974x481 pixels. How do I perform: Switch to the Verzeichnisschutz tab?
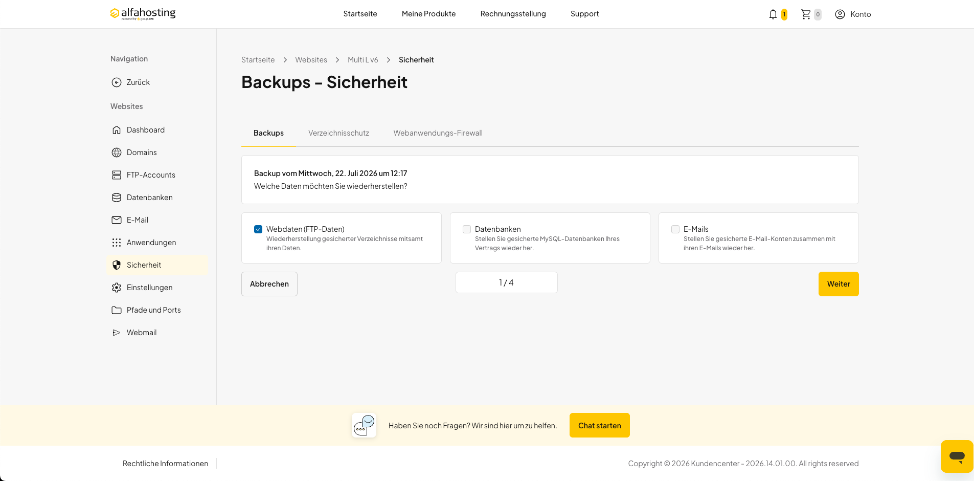point(338,133)
